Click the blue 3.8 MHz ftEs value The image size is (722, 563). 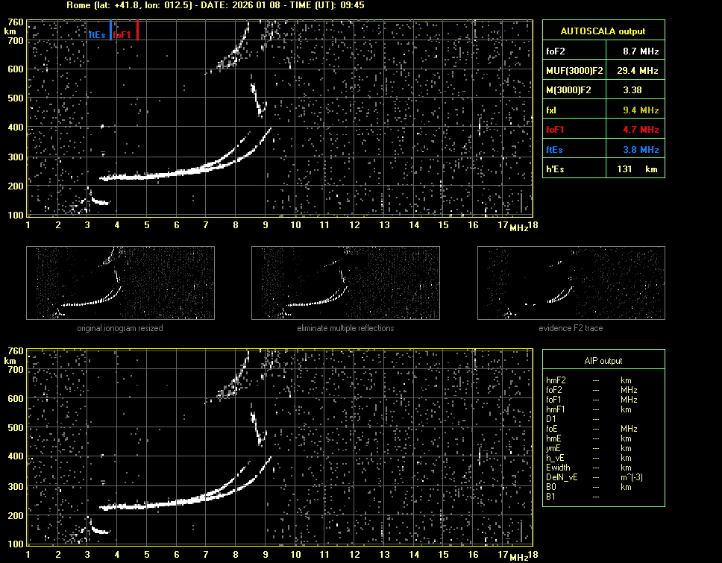(641, 149)
